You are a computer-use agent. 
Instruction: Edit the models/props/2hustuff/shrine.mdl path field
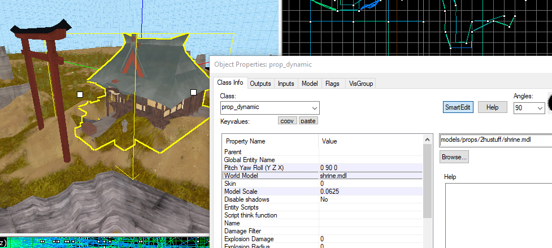[x=496, y=140]
